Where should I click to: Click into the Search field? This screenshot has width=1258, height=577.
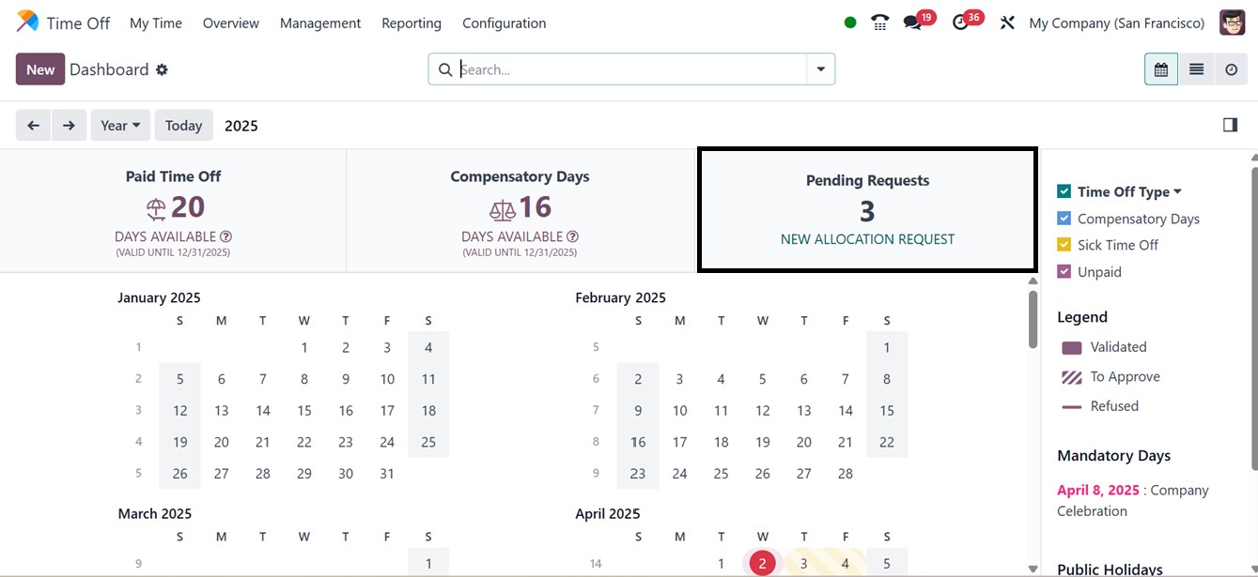[x=629, y=69]
